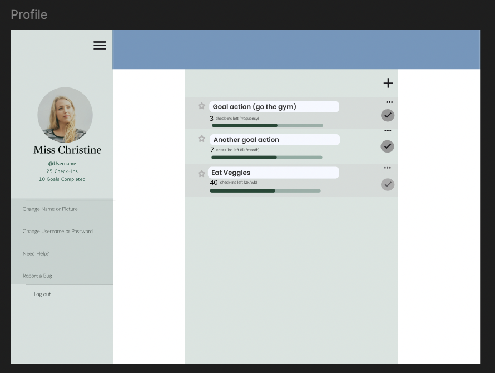Open three-dot menu for Eat Veggies
The image size is (495, 373).
pos(387,168)
